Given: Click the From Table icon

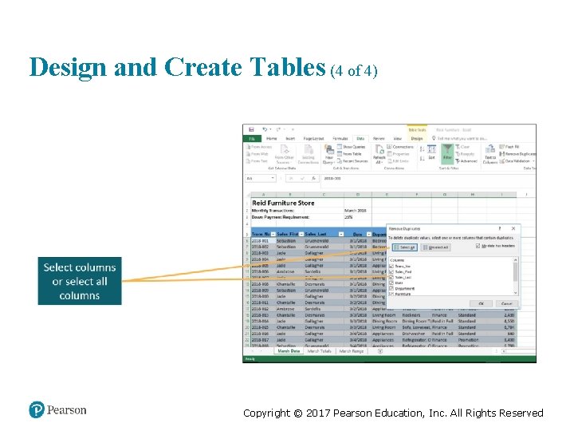Looking at the screenshot, I should (340, 154).
